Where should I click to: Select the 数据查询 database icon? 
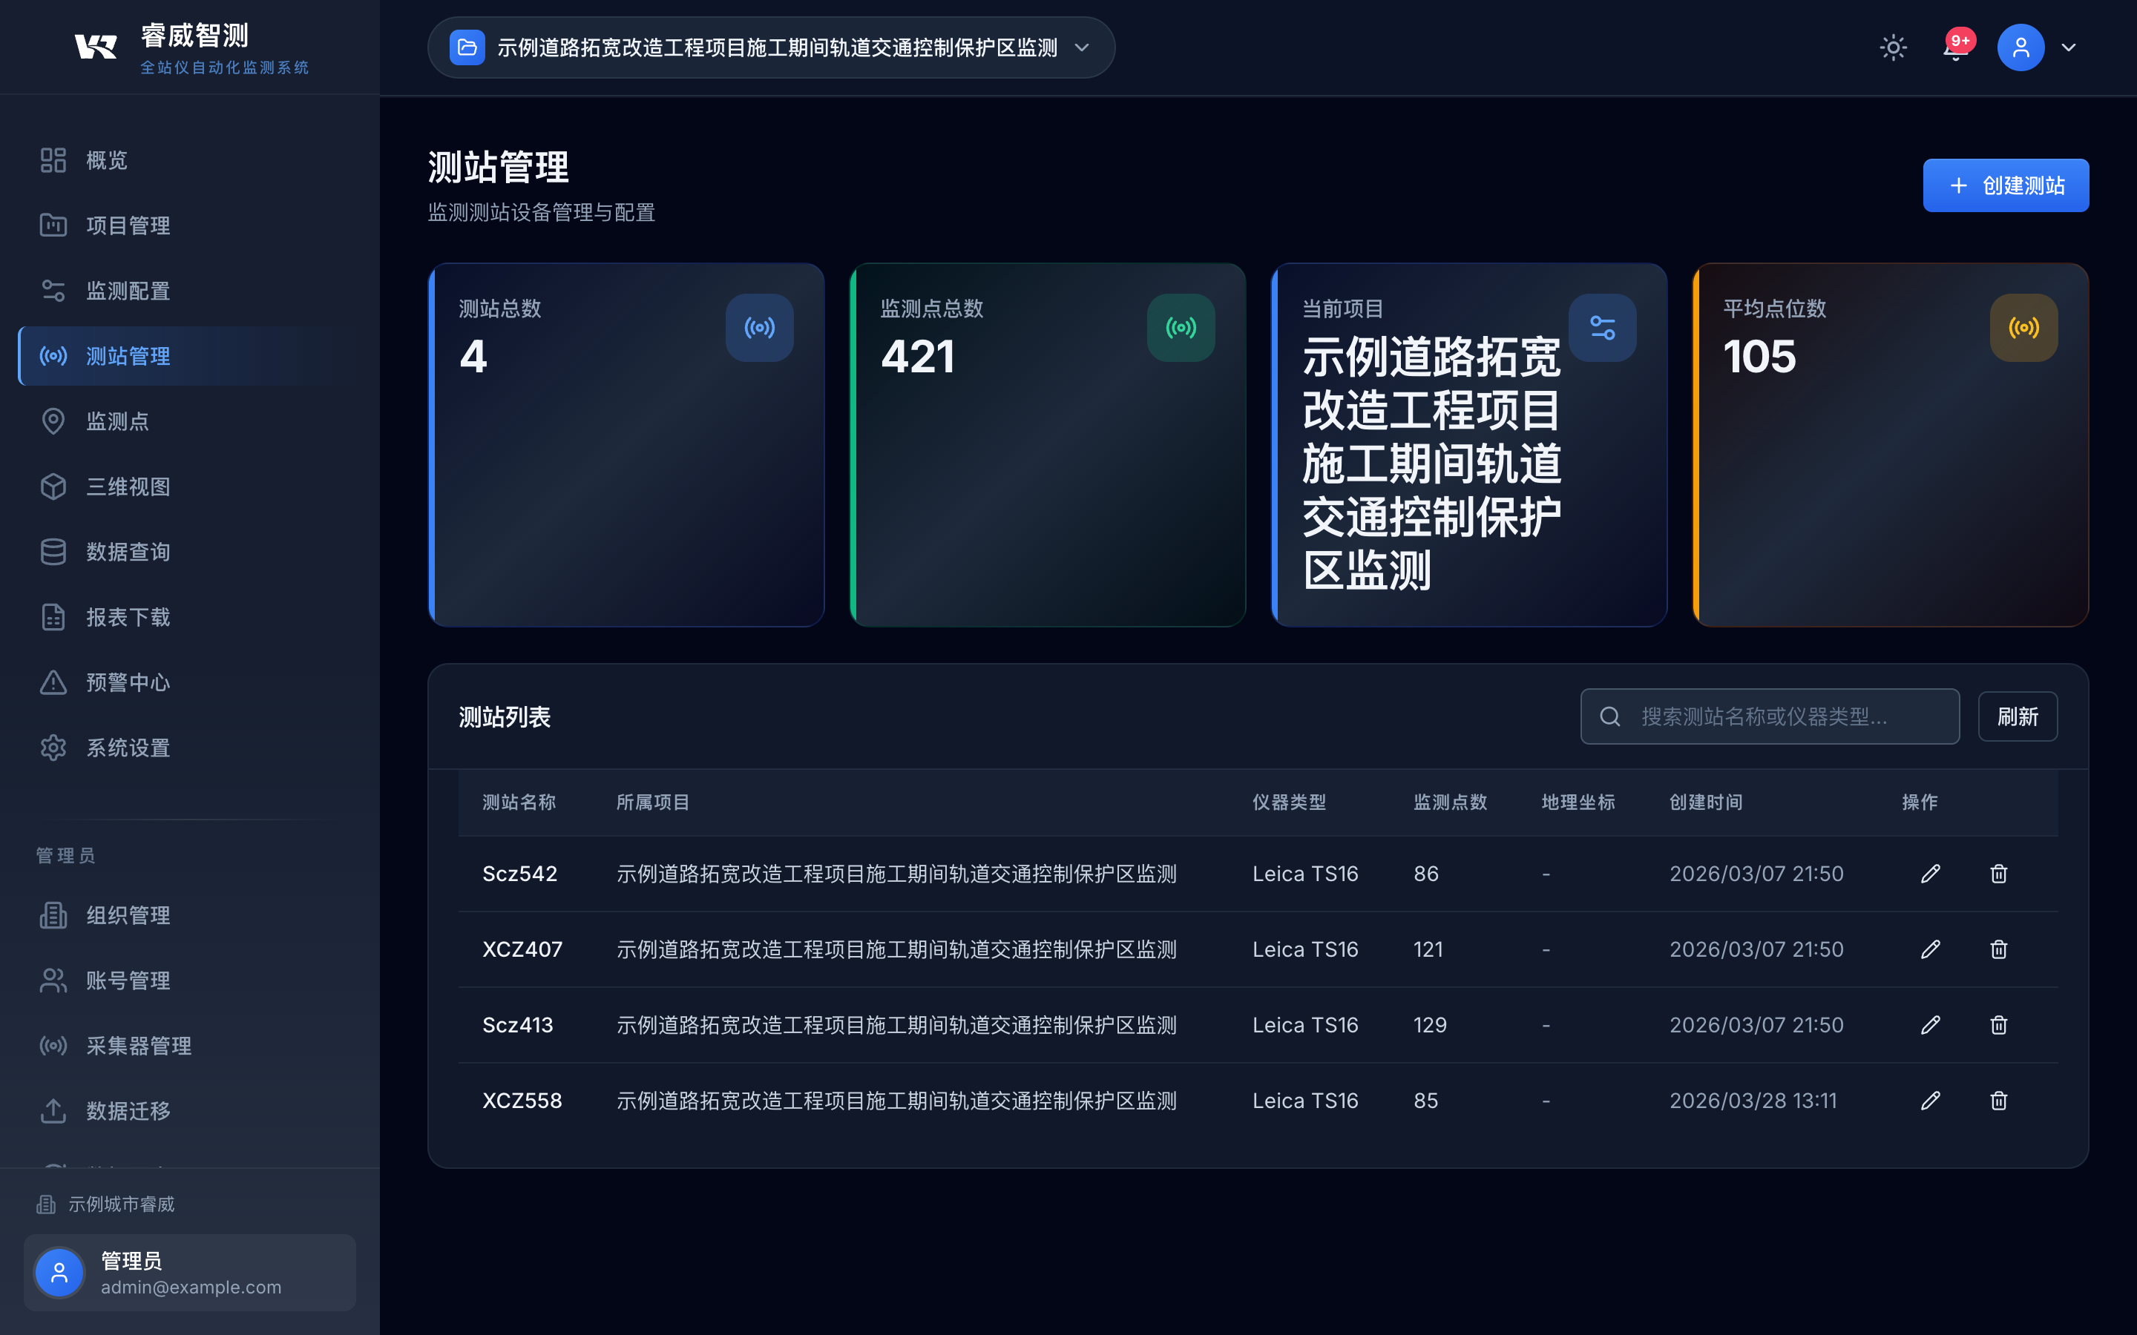coord(53,551)
